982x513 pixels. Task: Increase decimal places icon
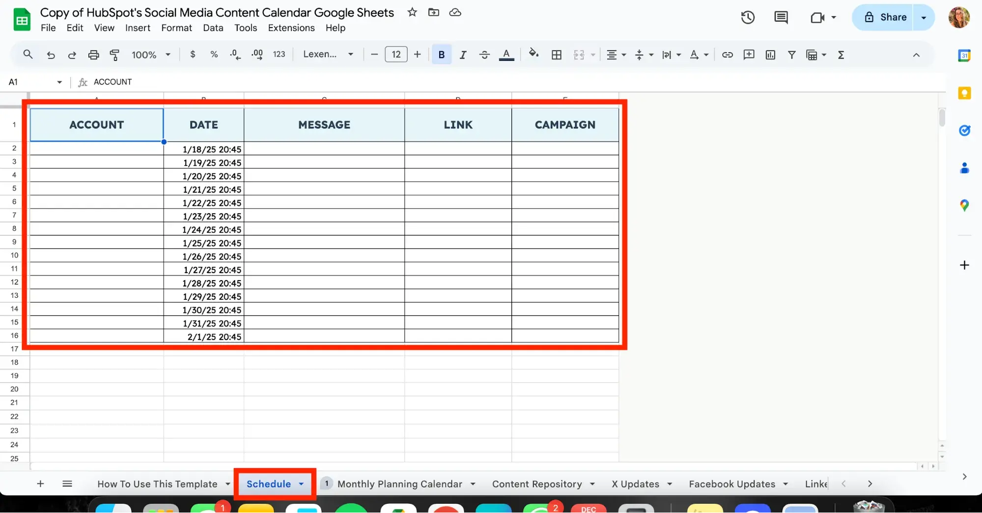click(257, 55)
